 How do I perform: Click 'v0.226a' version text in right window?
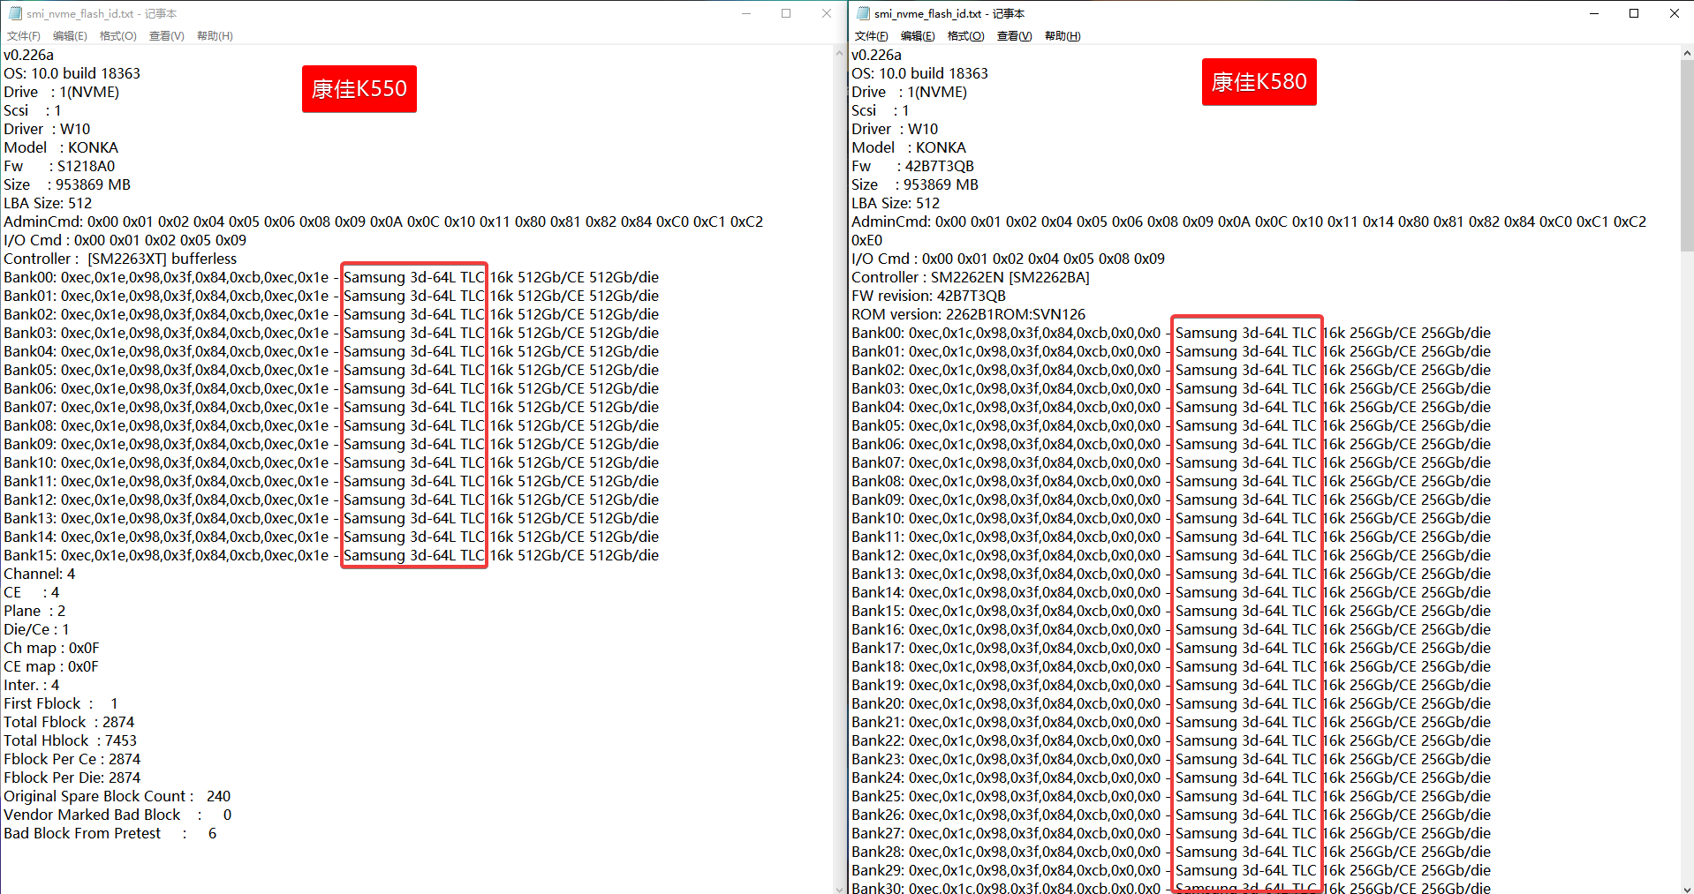point(877,55)
